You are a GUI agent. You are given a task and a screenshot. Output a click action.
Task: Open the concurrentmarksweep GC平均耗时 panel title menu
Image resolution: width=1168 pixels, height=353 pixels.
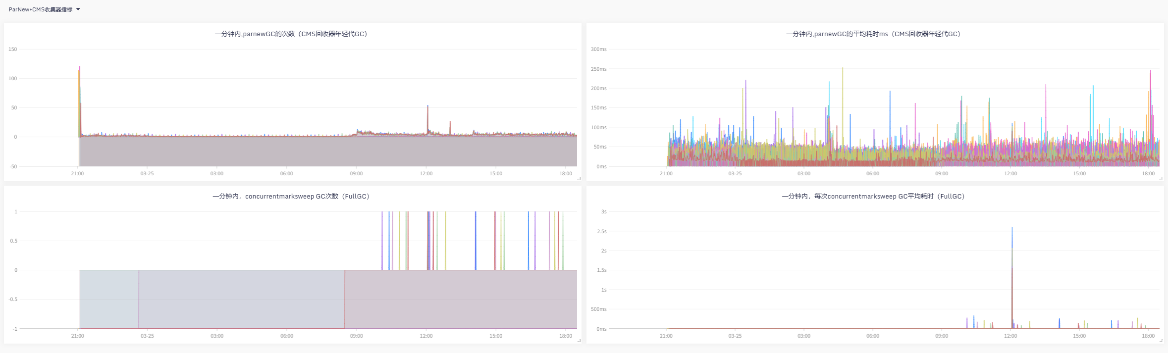coord(873,196)
